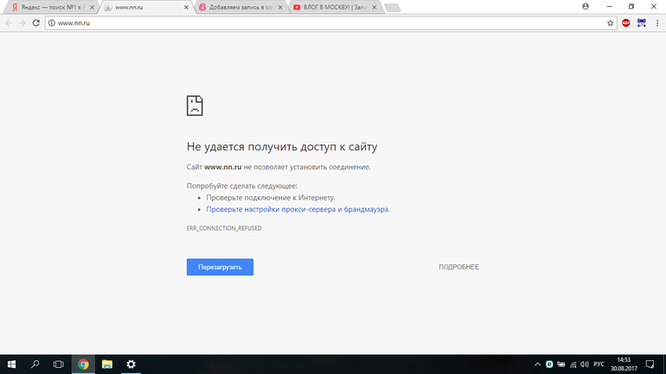Viewport: 666px width, 374px height.
Task: Open Windows Task View
Action: pyautogui.click(x=59, y=364)
